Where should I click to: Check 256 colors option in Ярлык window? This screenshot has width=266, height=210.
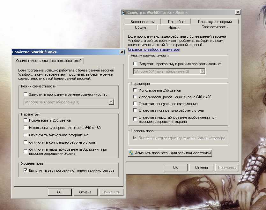[135, 90]
